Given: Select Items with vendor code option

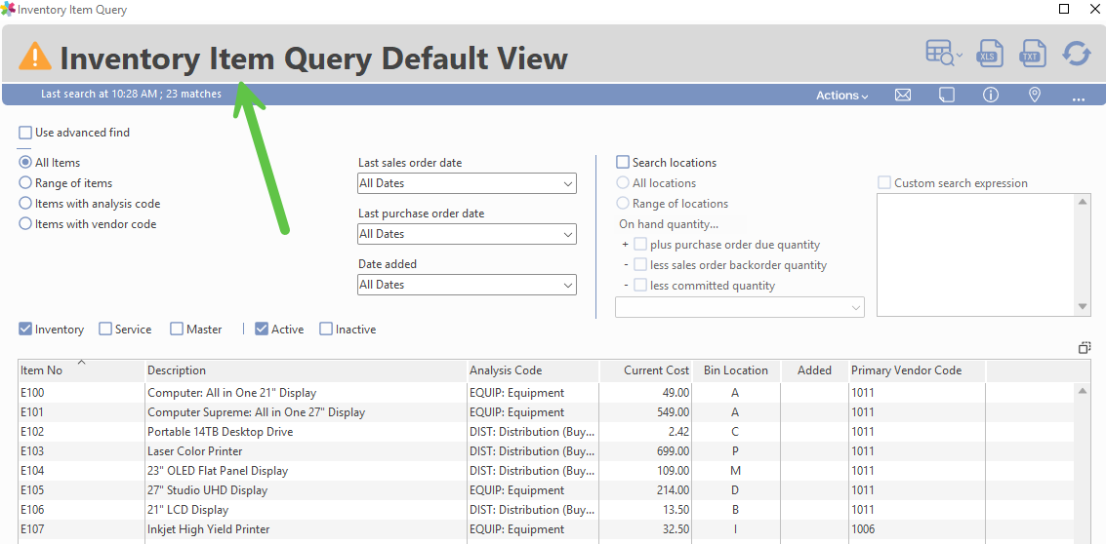Looking at the screenshot, I should pos(25,224).
